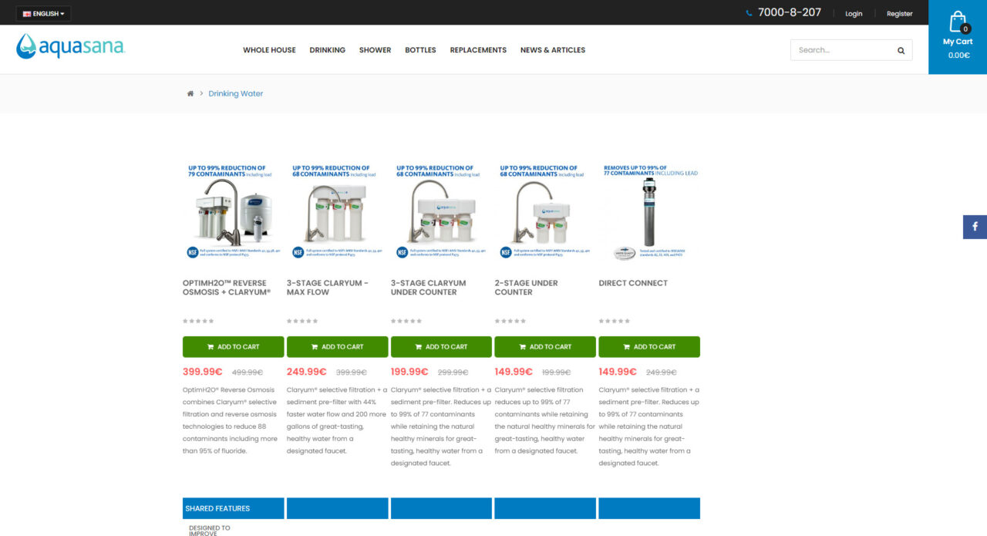The width and height of the screenshot is (987, 536).
Task: Open the 2-Stage Under Counter title
Action: click(527, 288)
